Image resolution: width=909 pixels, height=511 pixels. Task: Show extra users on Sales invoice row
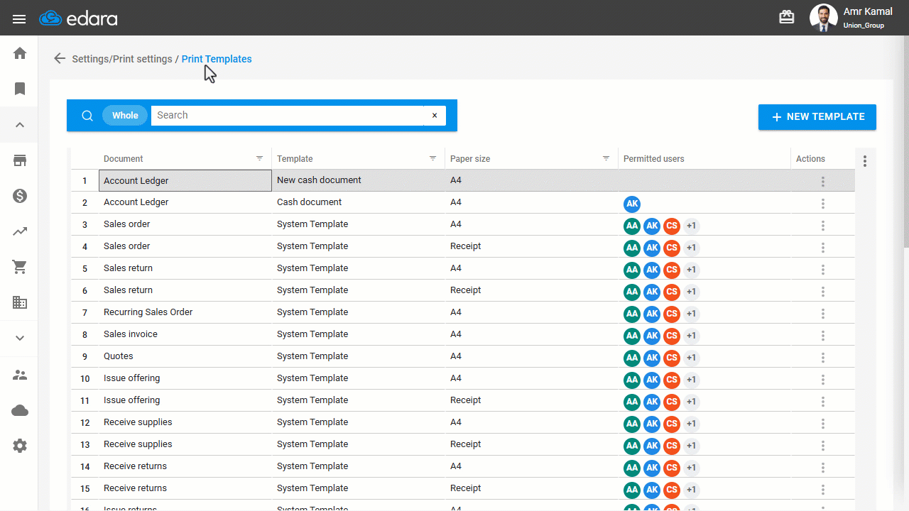(x=692, y=336)
